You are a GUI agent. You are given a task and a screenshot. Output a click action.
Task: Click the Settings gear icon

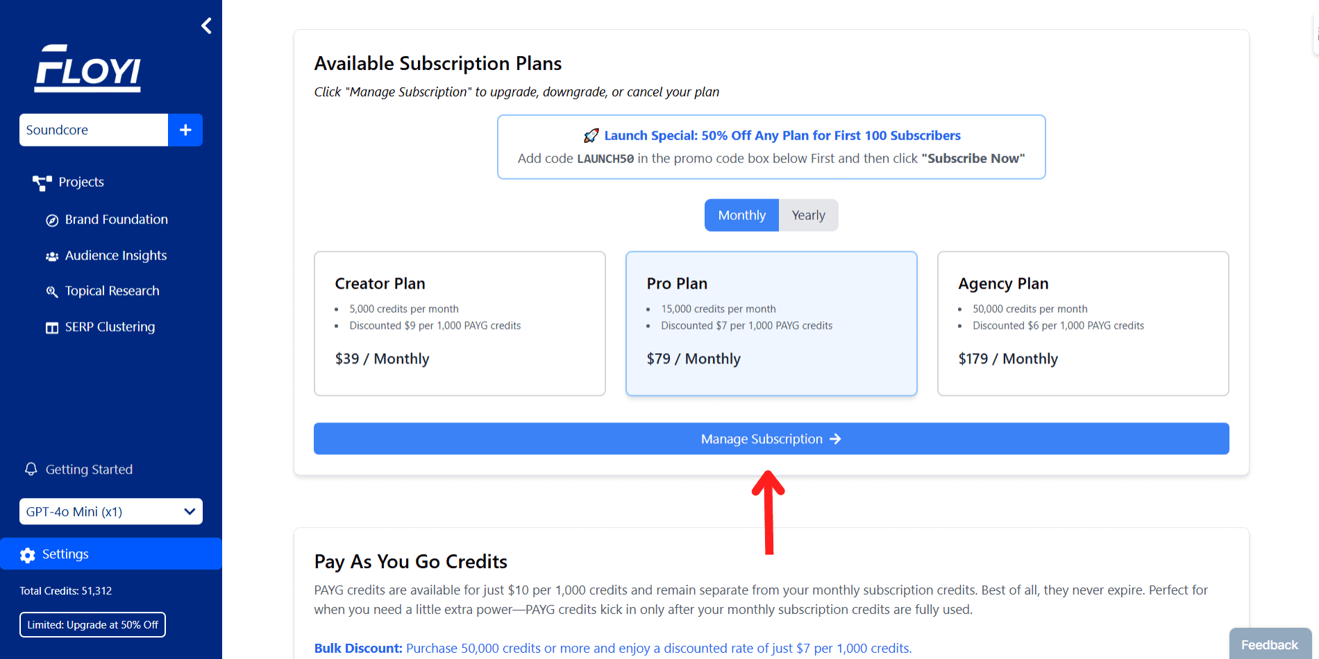[28, 555]
